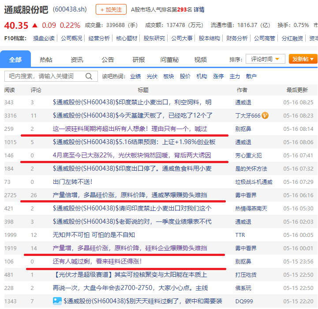Click hot word 业绩
The image size is (318, 309).
tap(135, 76)
